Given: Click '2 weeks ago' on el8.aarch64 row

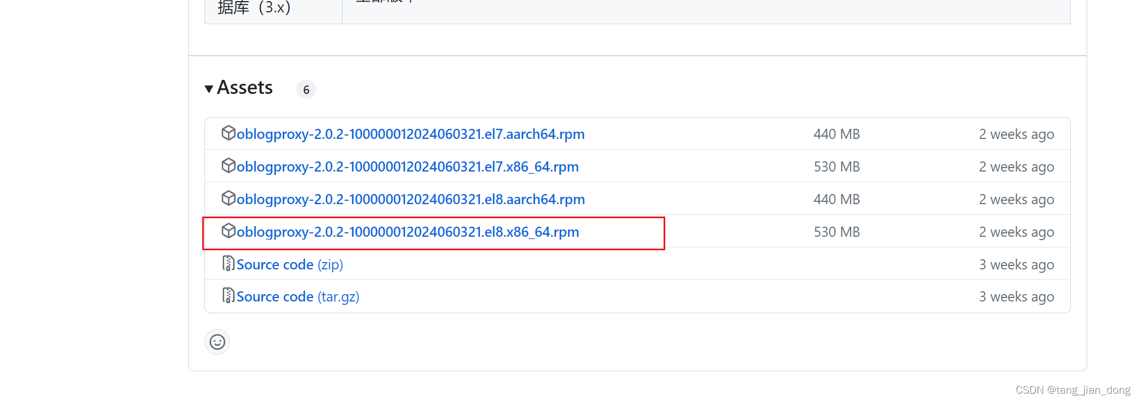Looking at the screenshot, I should [1016, 200].
